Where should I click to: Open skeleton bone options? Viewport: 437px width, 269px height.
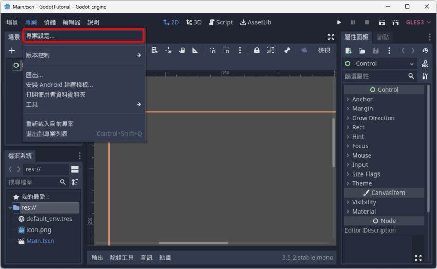pyautogui.click(x=287, y=50)
